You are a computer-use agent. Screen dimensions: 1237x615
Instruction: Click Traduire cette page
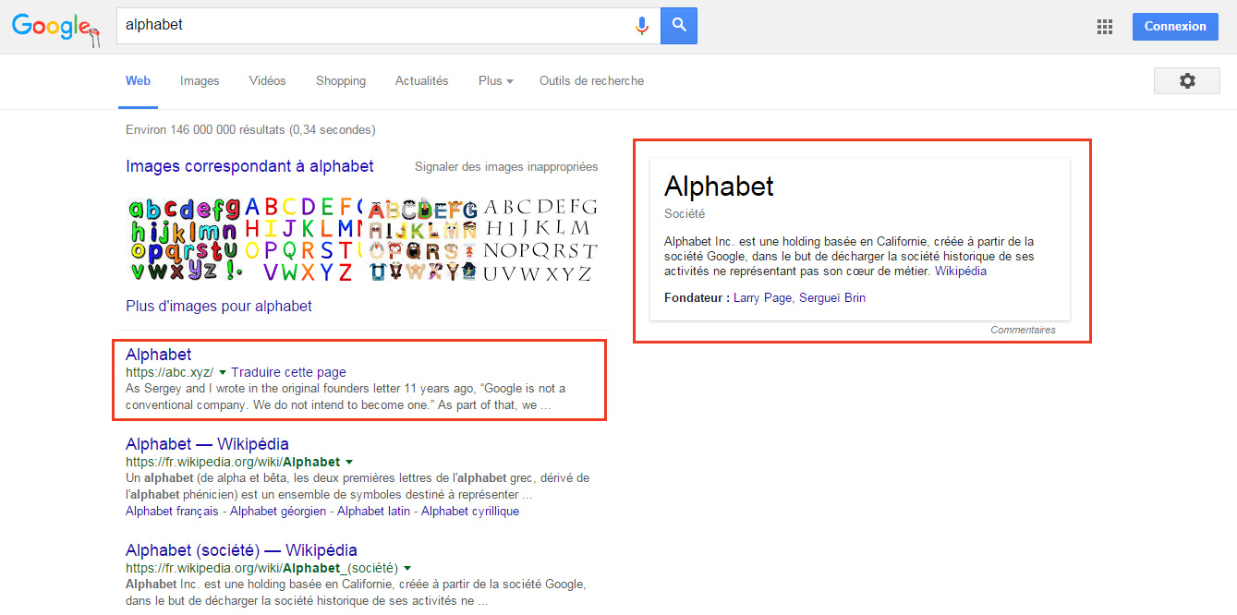(289, 372)
